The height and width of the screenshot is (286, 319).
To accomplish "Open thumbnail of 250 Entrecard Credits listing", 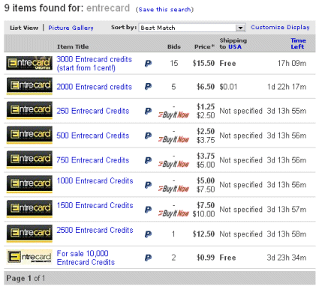I will pos(29,110).
